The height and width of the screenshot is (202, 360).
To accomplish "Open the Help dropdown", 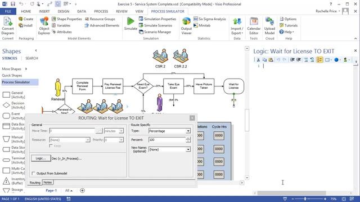I will (286, 32).
